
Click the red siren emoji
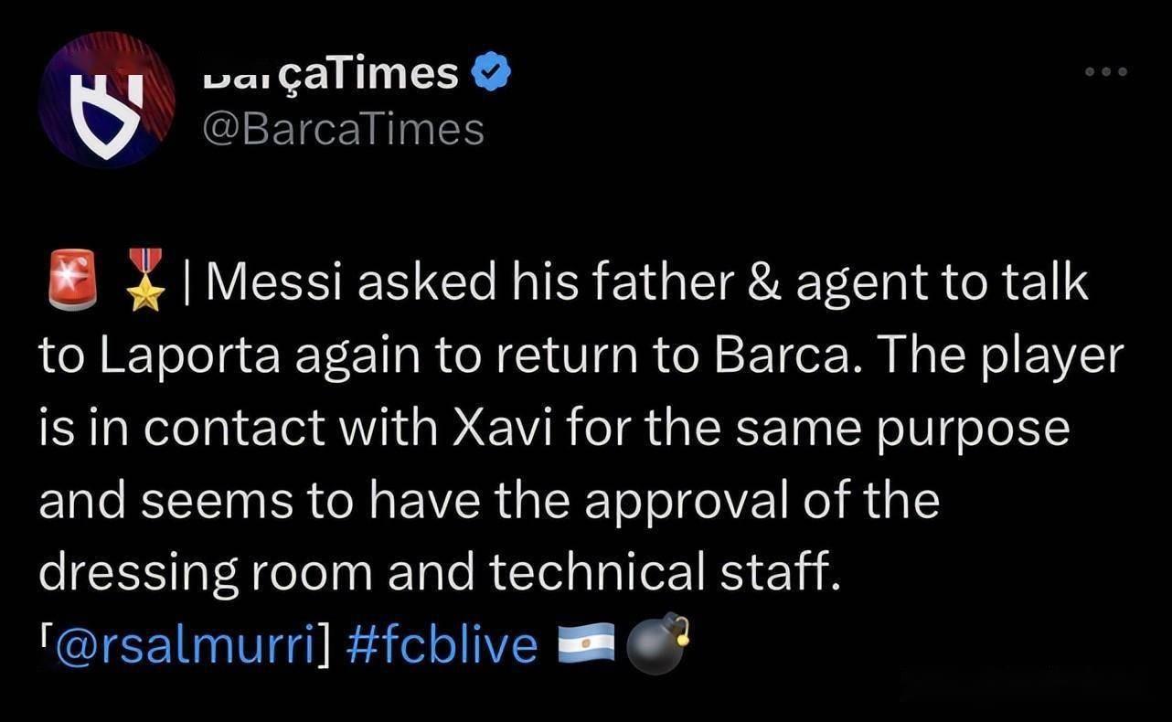[x=70, y=280]
